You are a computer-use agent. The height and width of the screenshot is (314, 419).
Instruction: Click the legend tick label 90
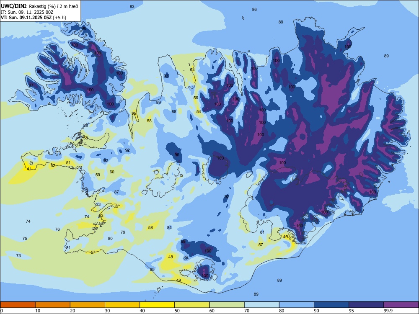click(316, 311)
